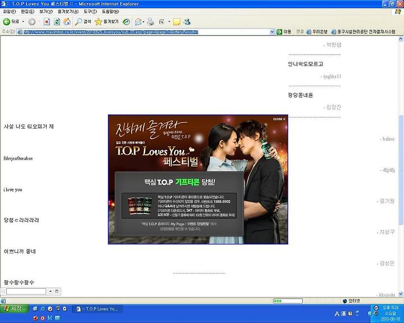Close the T.O.P Loves You popup
The height and width of the screenshot is (323, 404).
279,119
